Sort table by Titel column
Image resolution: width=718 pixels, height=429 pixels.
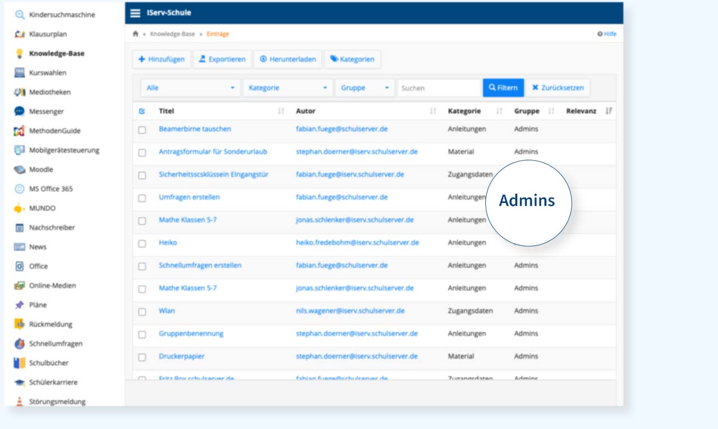click(166, 111)
